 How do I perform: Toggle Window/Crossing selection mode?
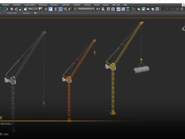coord(6,9)
